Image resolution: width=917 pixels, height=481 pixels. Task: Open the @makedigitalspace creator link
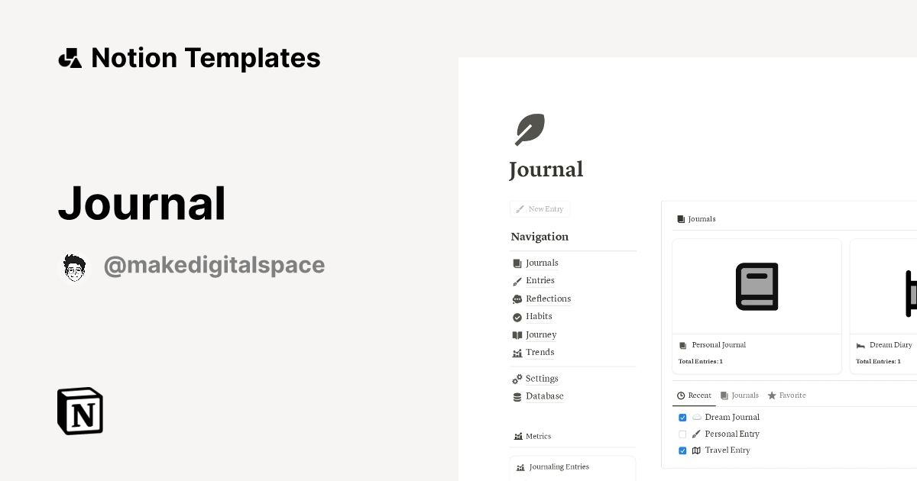click(215, 265)
